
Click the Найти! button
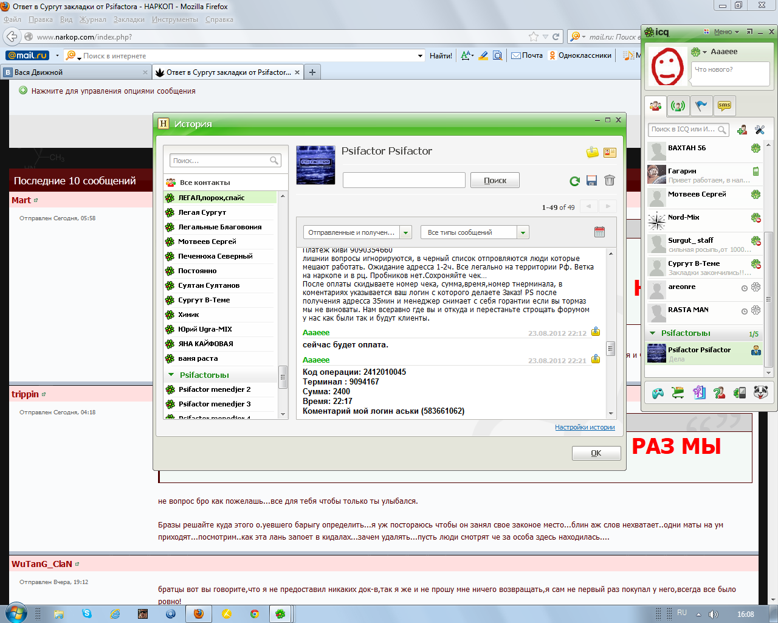click(x=441, y=55)
